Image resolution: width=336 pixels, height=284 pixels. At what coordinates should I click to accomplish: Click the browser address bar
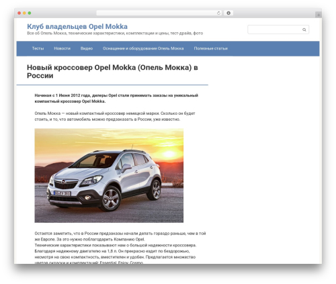click(159, 13)
